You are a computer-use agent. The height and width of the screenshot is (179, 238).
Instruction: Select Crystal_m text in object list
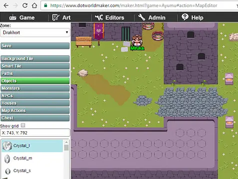23,158
